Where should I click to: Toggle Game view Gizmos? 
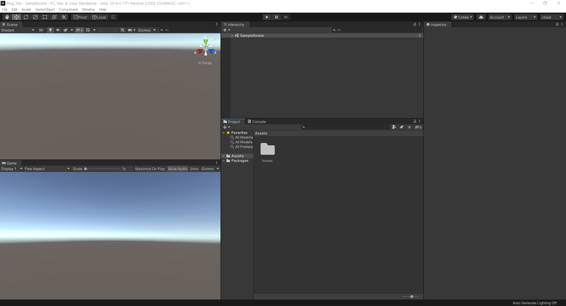208,169
